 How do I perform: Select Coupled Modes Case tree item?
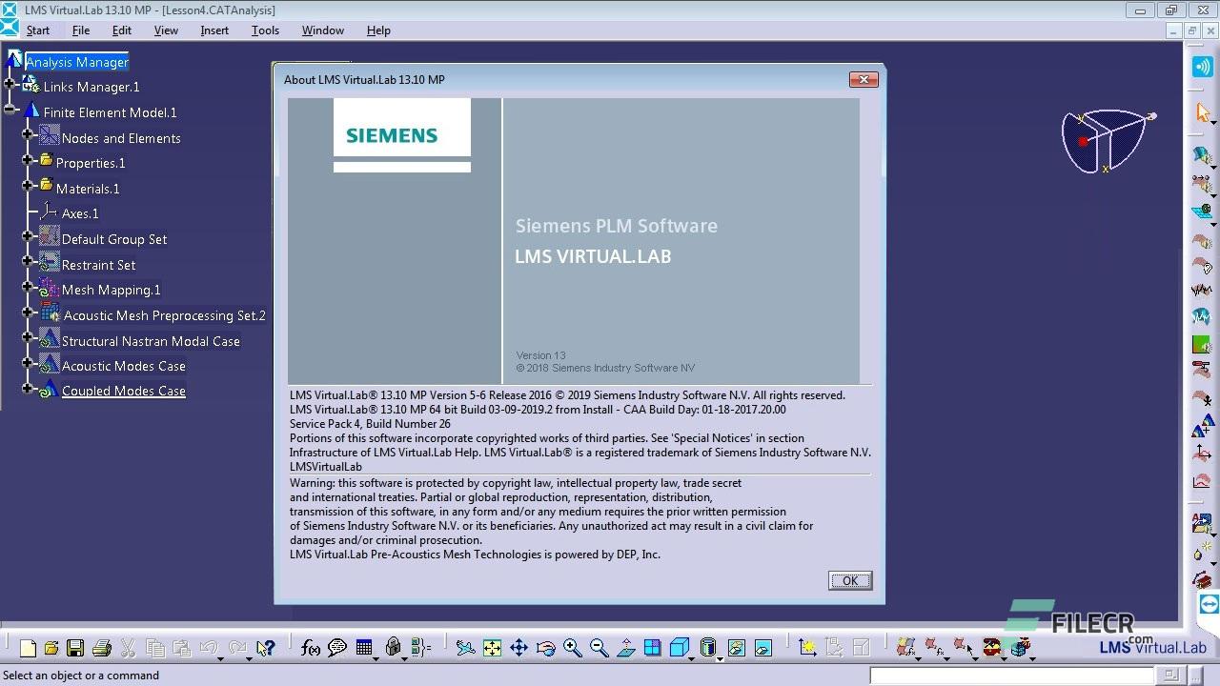point(124,391)
